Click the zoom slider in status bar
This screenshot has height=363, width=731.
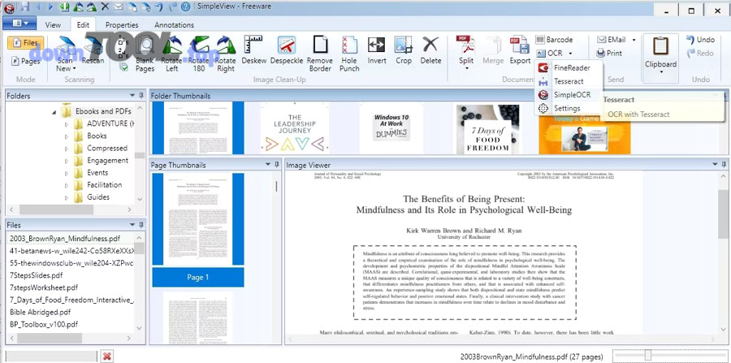(x=647, y=355)
